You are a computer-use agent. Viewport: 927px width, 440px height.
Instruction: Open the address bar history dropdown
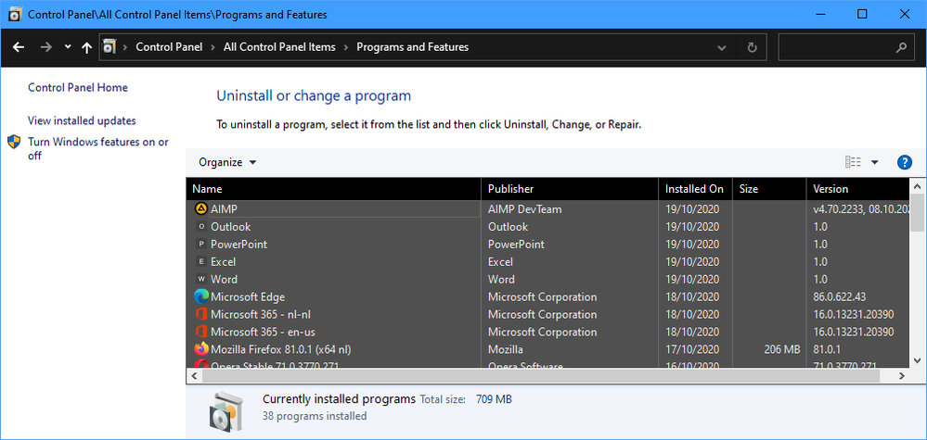(x=722, y=47)
